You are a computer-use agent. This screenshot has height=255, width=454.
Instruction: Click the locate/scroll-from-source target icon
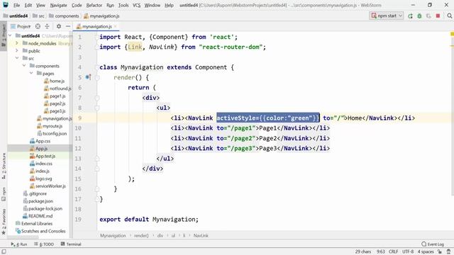pos(38,26)
